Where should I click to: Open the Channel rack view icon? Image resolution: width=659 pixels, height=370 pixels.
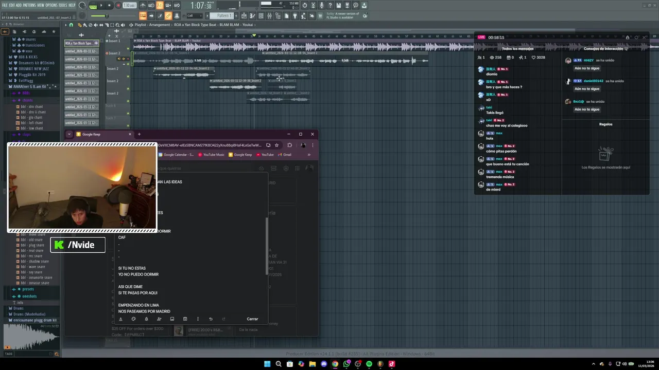point(261,16)
